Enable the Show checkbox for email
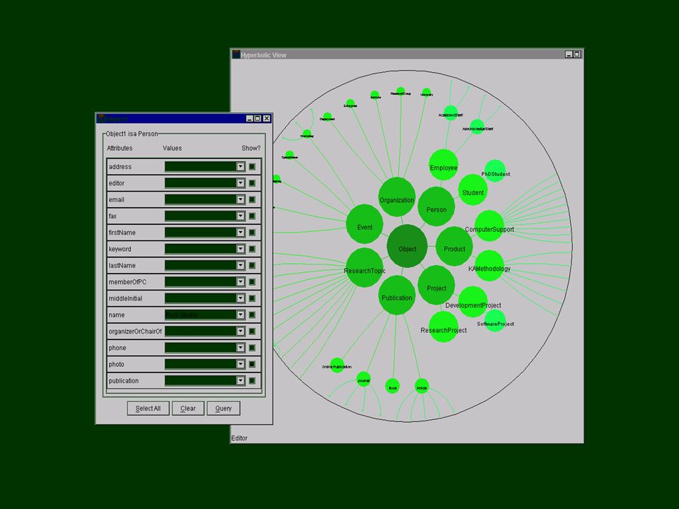The height and width of the screenshot is (509, 679). click(252, 199)
